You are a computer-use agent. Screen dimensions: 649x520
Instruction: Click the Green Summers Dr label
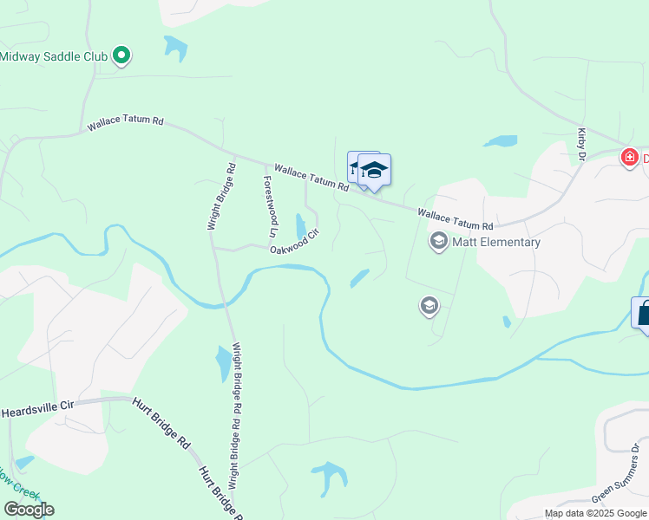616,474
